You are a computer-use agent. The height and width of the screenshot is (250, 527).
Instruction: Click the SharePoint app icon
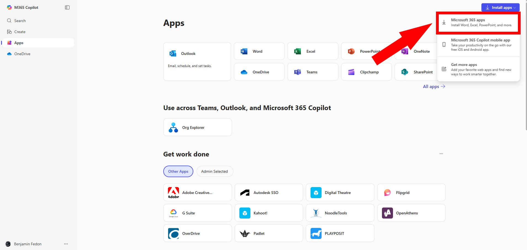click(405, 72)
